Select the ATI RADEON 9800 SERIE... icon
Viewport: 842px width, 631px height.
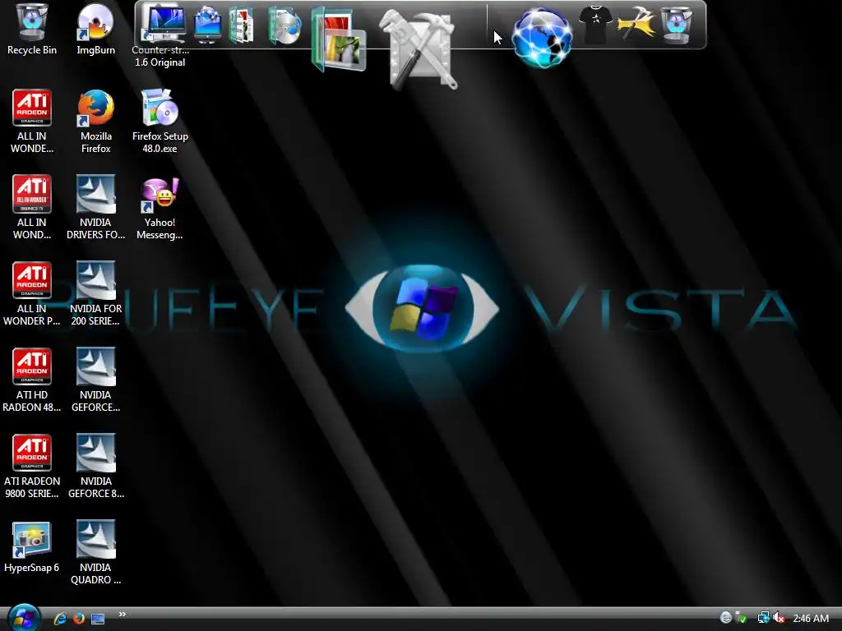(x=32, y=467)
